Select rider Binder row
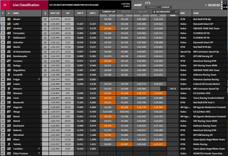The height and width of the screenshot is (156, 228). tap(114, 19)
